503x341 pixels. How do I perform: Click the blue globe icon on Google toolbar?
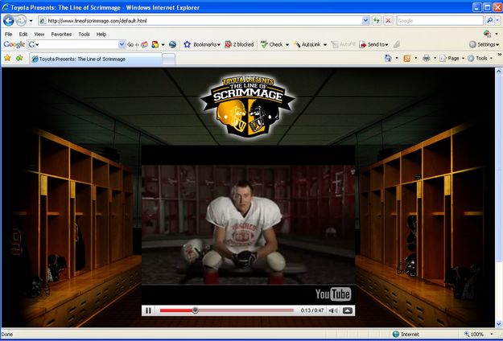point(172,44)
